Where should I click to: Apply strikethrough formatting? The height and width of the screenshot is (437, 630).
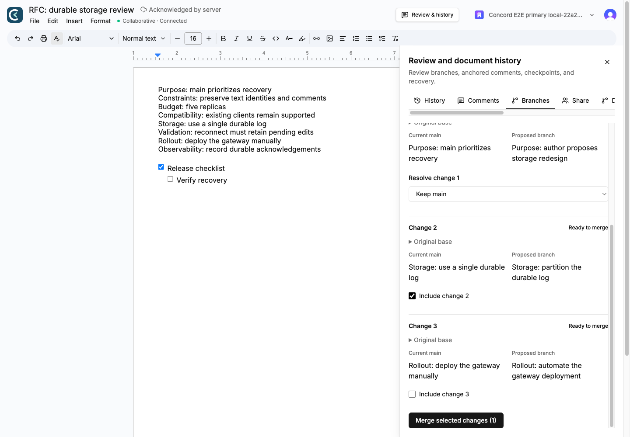tap(262, 38)
